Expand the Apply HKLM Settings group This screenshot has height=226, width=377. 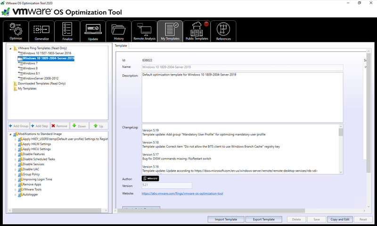[x=15, y=144]
